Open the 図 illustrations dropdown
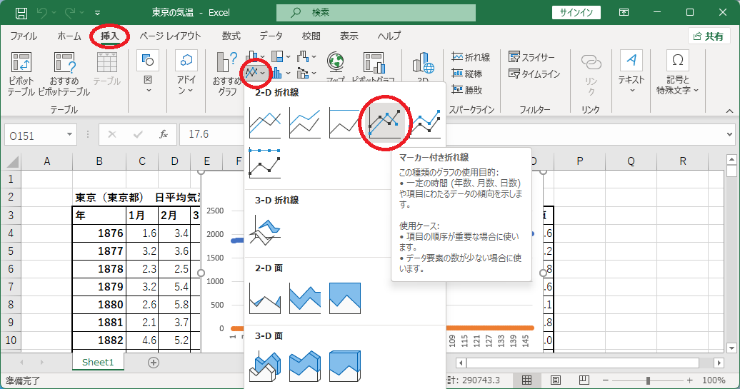This screenshot has width=740, height=389. 148,71
